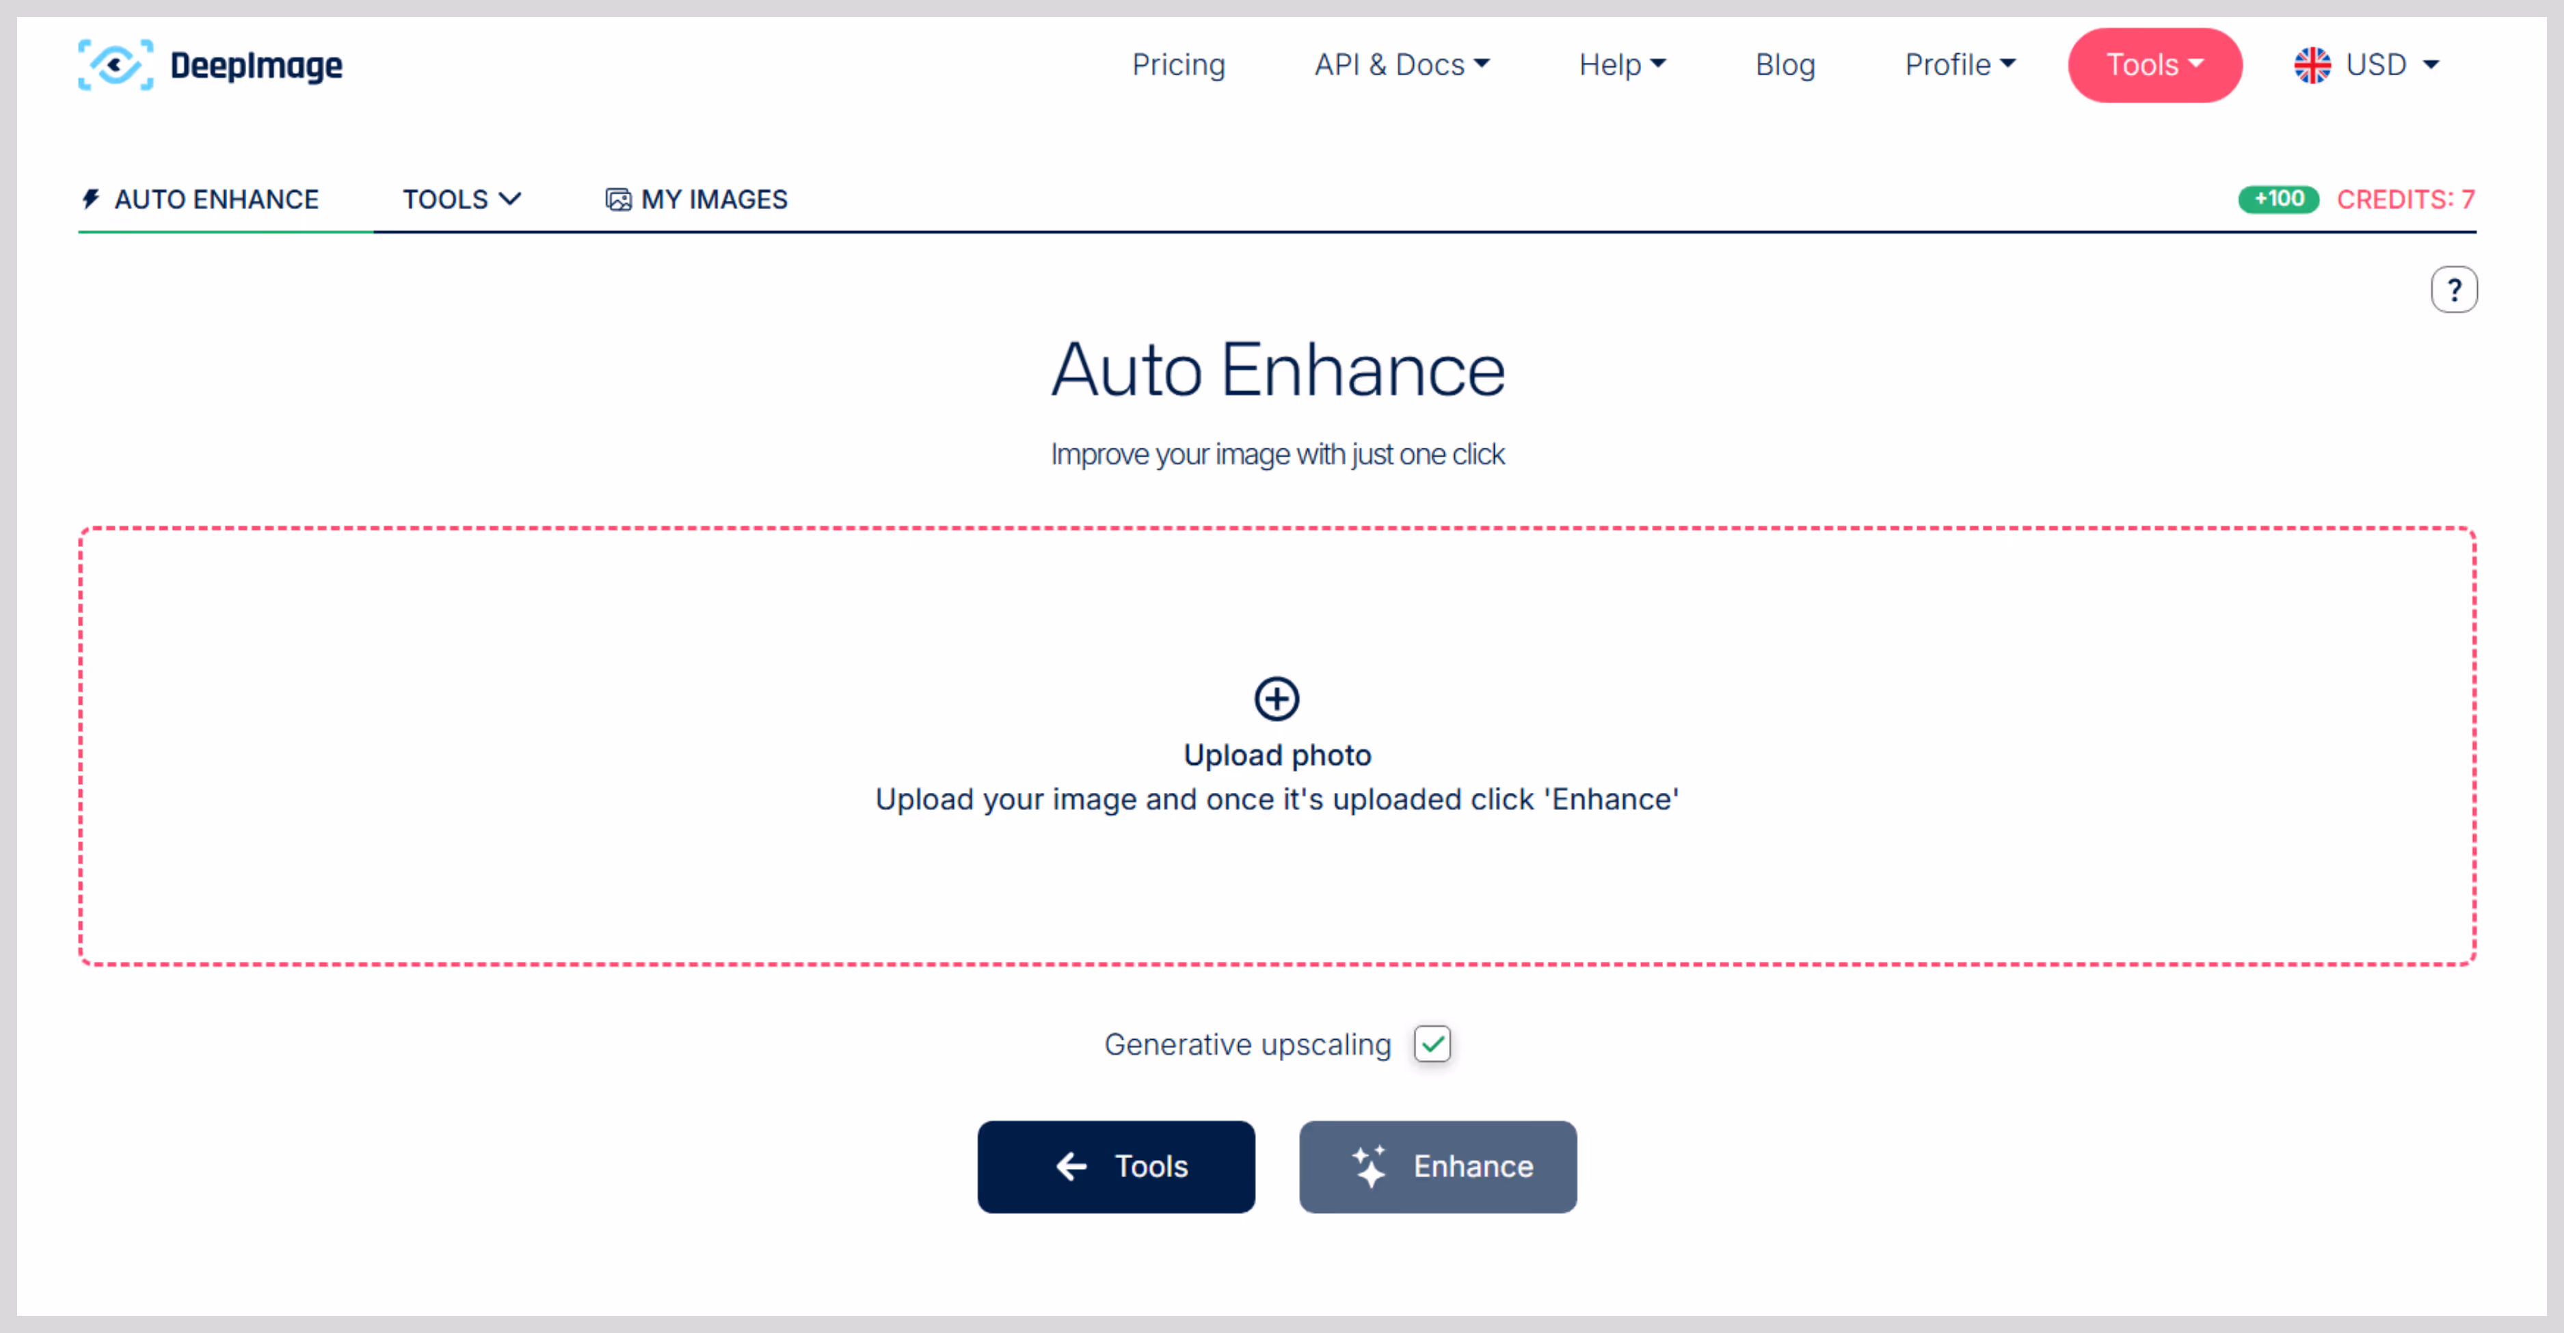Screen dimensions: 2564x1333
Task: Click the UK flag language icon
Action: [x=2311, y=66]
